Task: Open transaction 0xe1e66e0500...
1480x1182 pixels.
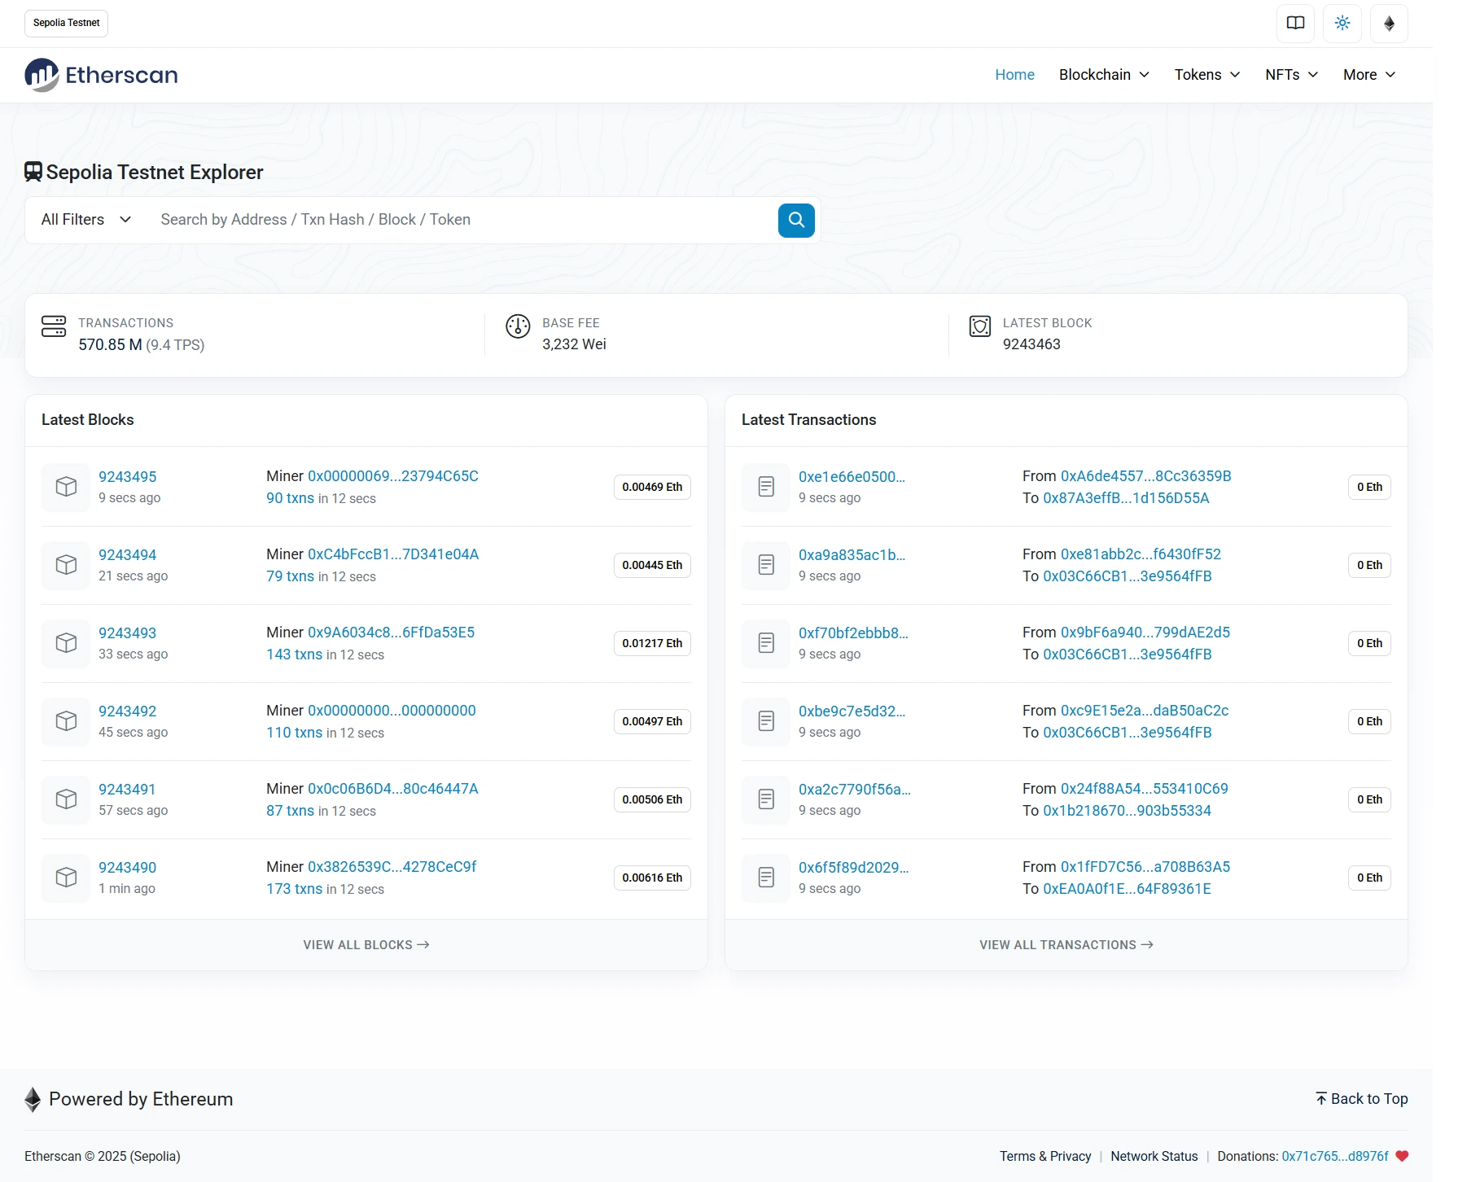Action: [x=852, y=477]
